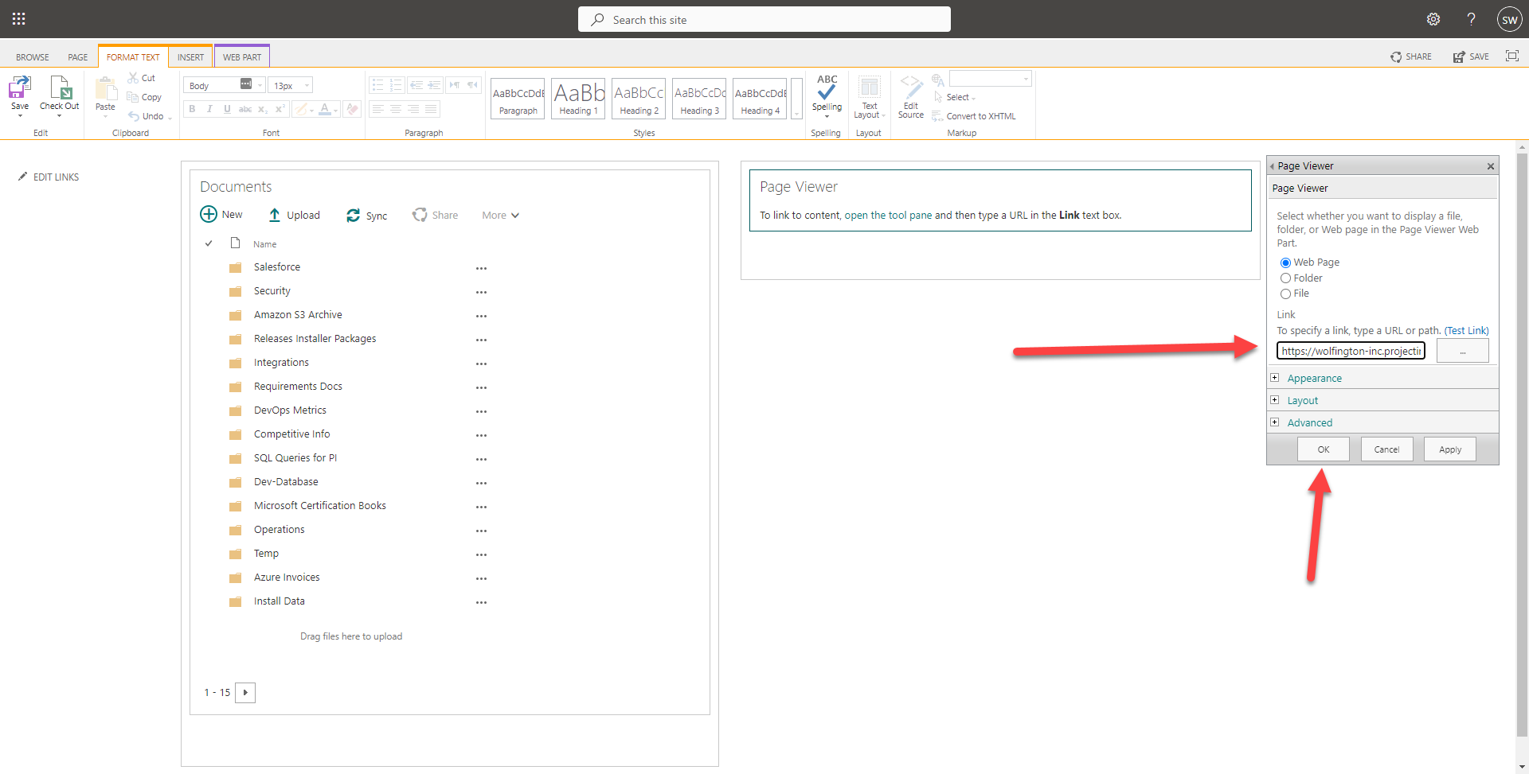Image resolution: width=1529 pixels, height=774 pixels.
Task: Apply the Heading 2 style swatch
Action: point(639,99)
